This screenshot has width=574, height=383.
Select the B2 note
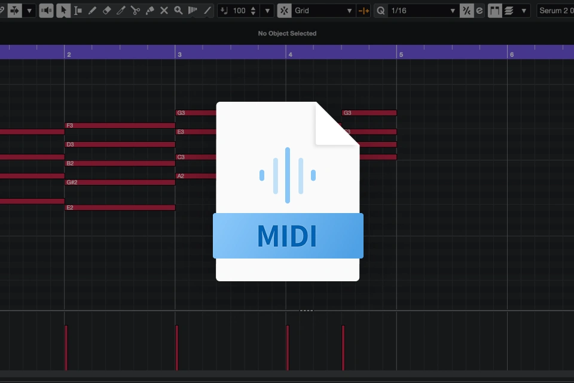coord(120,163)
